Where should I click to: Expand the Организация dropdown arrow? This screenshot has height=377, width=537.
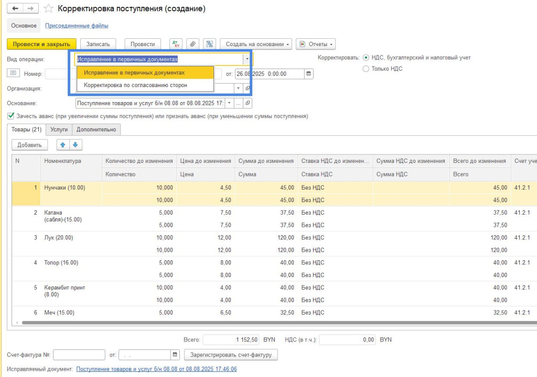click(x=239, y=88)
